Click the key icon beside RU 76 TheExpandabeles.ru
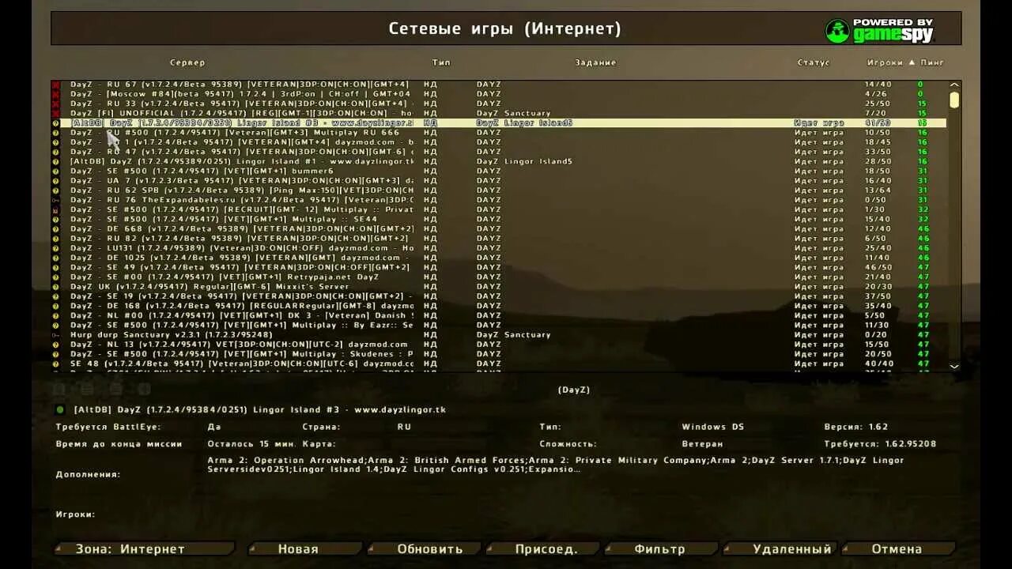 [56, 200]
